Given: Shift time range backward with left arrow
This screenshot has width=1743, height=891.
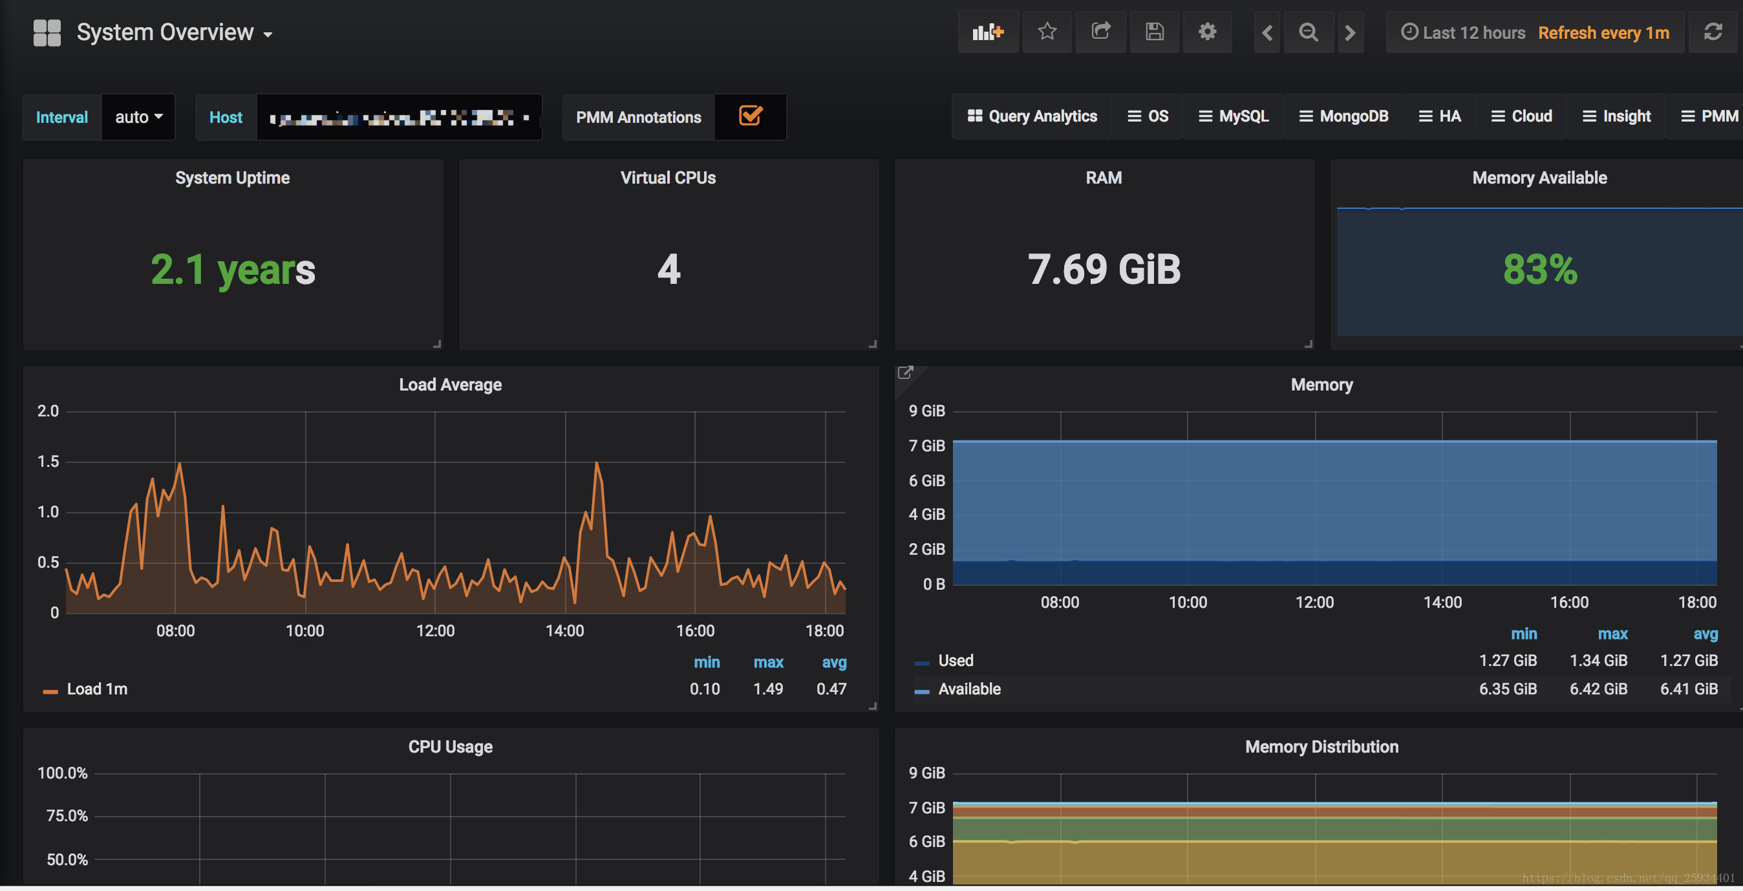Looking at the screenshot, I should (1267, 32).
